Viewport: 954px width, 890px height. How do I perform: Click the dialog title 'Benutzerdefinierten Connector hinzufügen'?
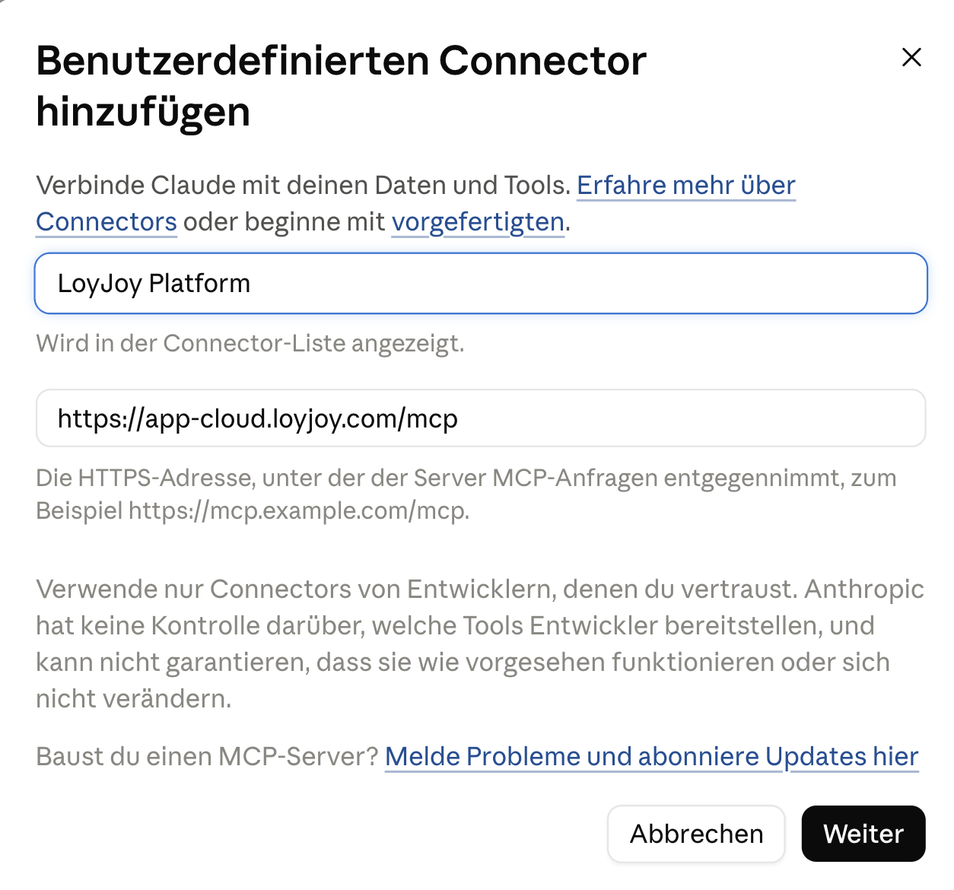tap(341, 86)
